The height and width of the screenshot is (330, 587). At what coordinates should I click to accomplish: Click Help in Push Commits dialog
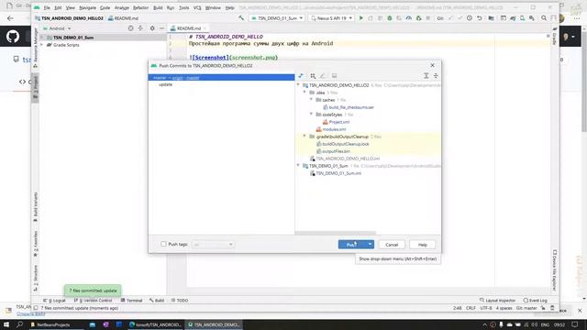tap(422, 245)
